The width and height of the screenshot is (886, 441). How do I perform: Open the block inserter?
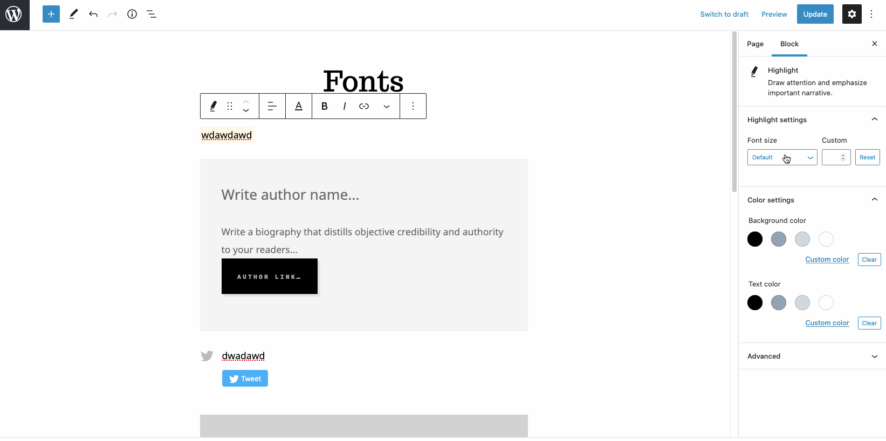pos(51,14)
